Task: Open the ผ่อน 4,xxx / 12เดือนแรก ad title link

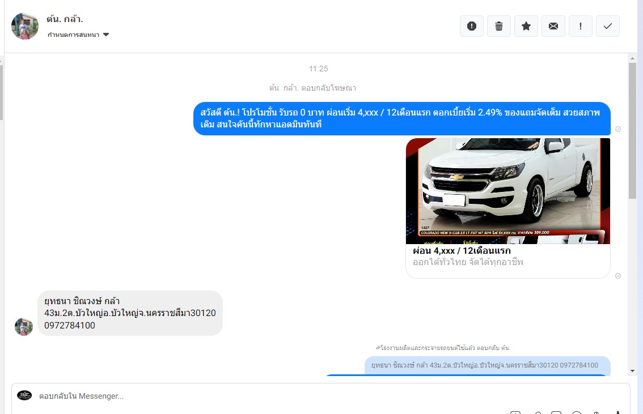Action: click(462, 250)
